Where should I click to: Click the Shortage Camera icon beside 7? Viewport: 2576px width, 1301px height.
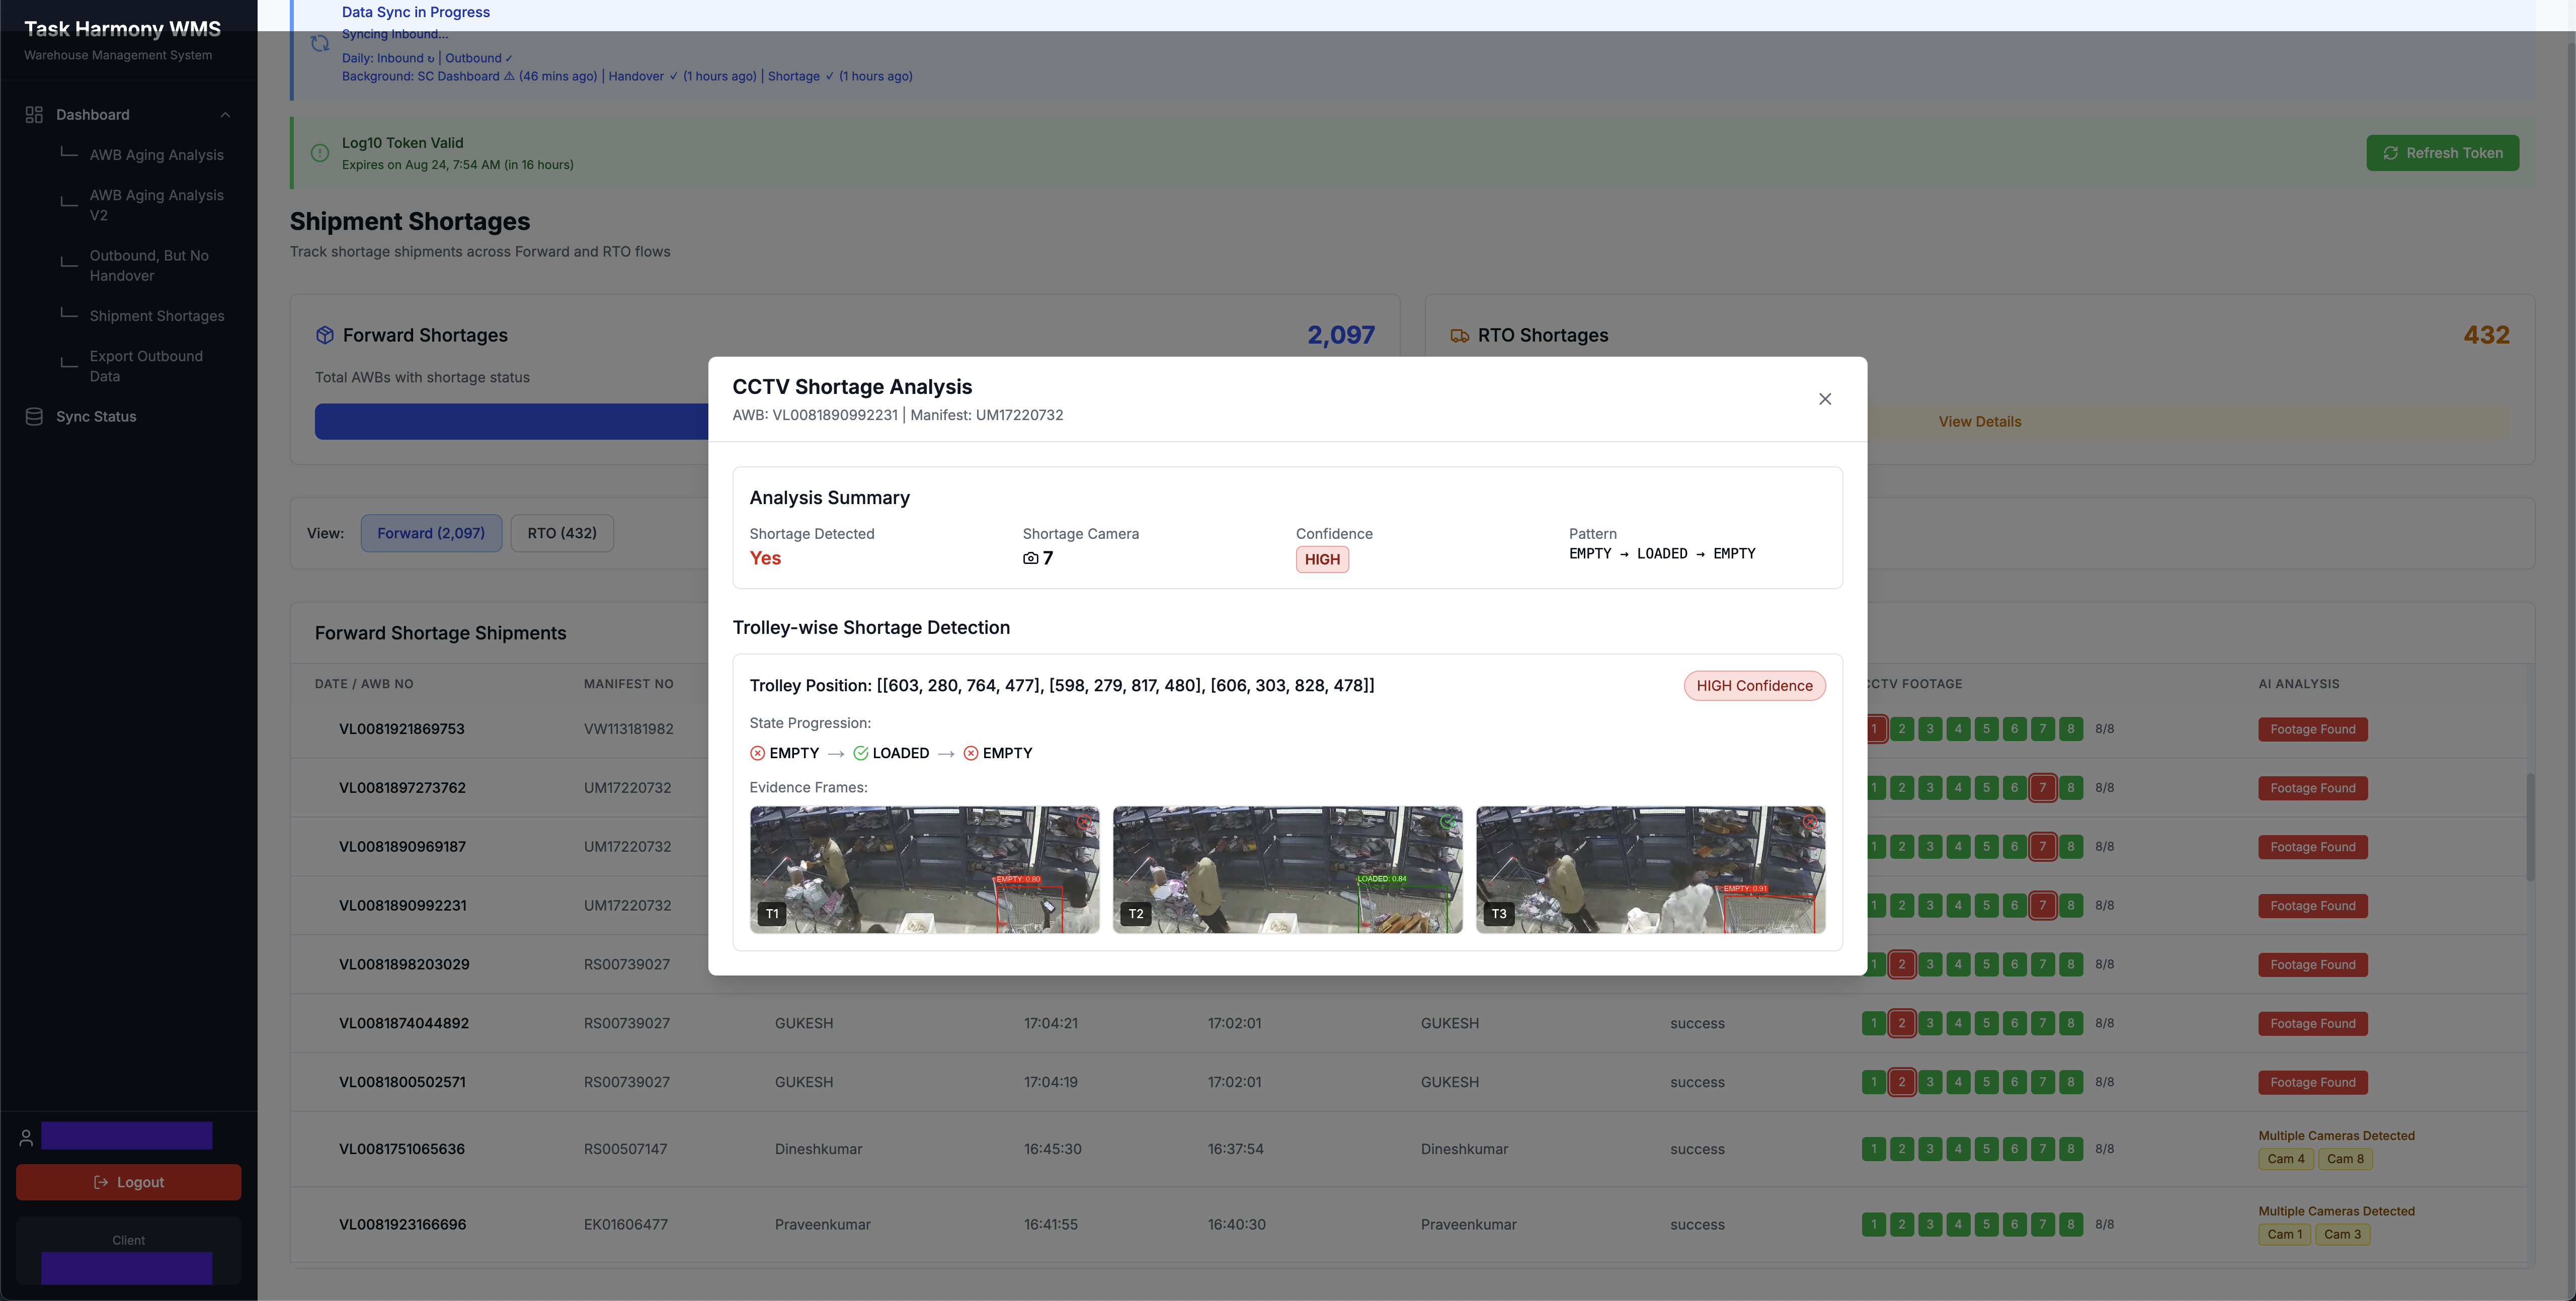[x=1030, y=559]
